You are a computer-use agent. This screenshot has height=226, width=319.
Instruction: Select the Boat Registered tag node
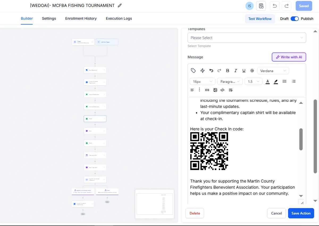tap(95, 70)
